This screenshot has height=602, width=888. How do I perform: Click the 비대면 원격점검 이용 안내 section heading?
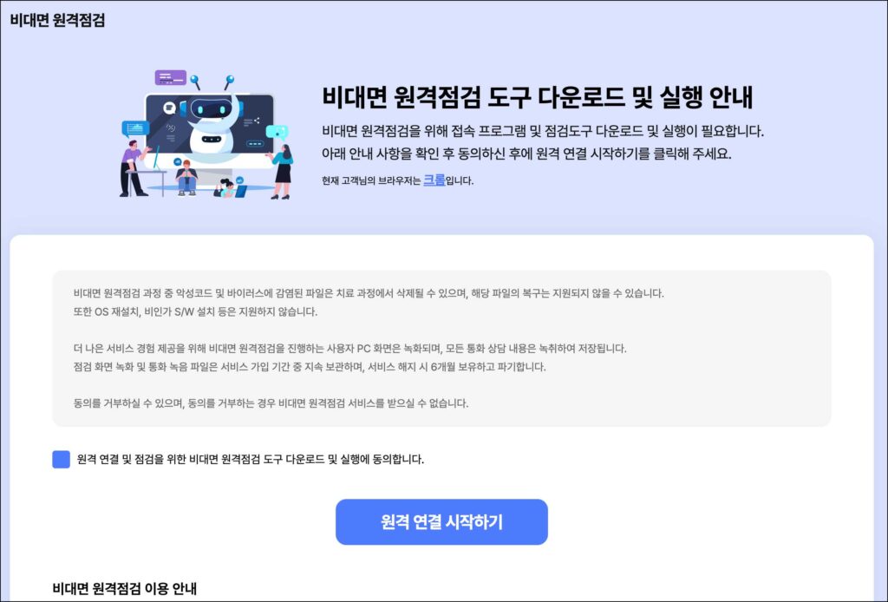tap(125, 588)
